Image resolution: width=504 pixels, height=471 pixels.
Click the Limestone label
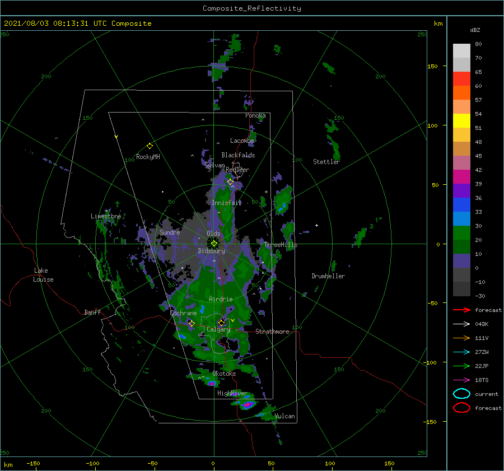click(106, 216)
